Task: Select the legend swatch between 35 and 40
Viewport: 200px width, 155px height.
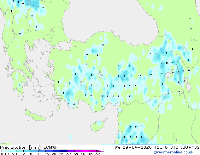Action: (x=78, y=151)
